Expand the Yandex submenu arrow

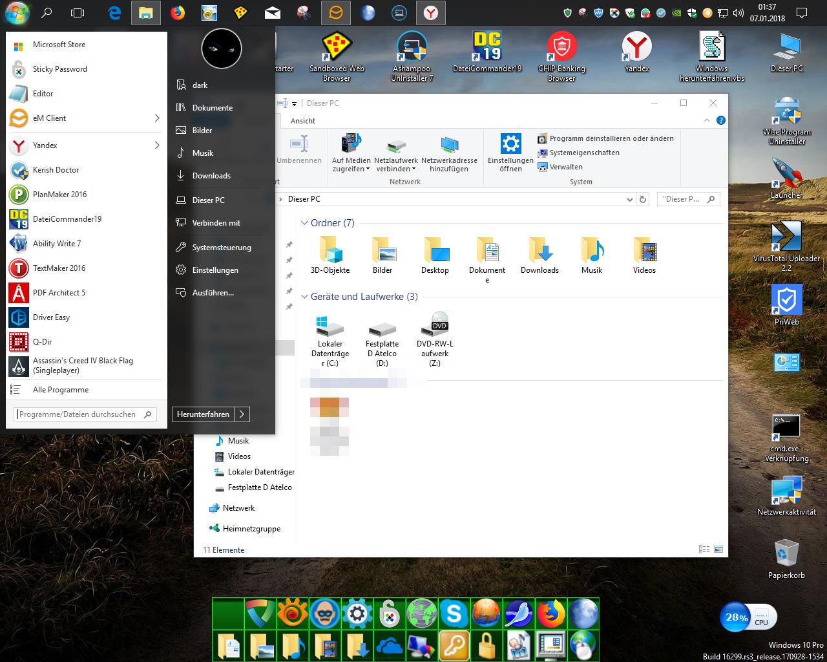click(x=157, y=145)
